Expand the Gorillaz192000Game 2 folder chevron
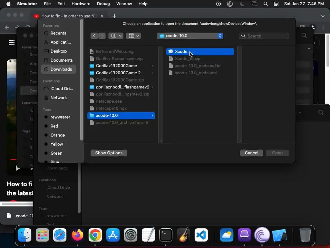Screen dimensions: 330x248 pos(152,73)
